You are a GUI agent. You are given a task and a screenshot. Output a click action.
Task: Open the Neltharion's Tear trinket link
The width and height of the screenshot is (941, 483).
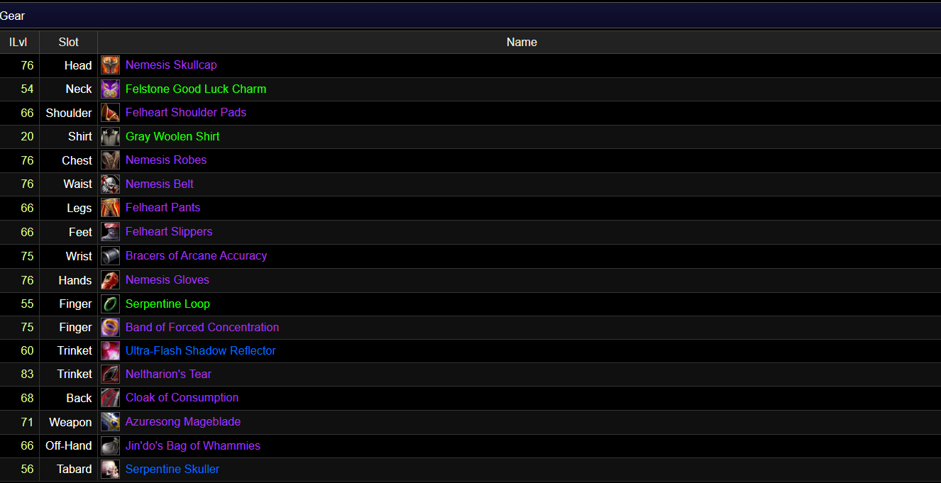(168, 374)
